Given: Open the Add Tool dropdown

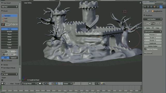Looking at the screenshot, I should (9, 7).
